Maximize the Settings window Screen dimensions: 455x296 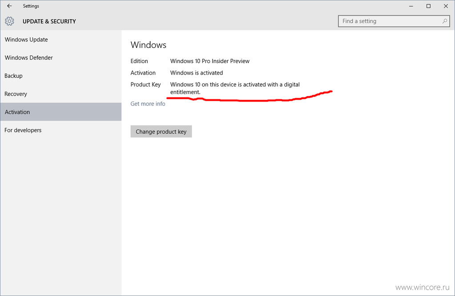click(428, 6)
